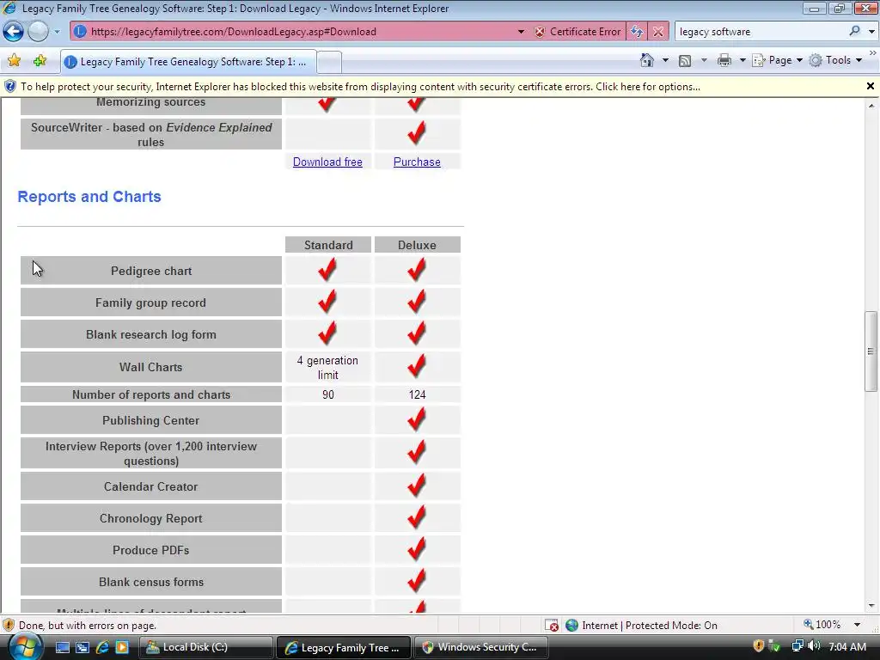Image resolution: width=880 pixels, height=660 pixels.
Task: Click the Internet zone globe icon
Action: (571, 626)
